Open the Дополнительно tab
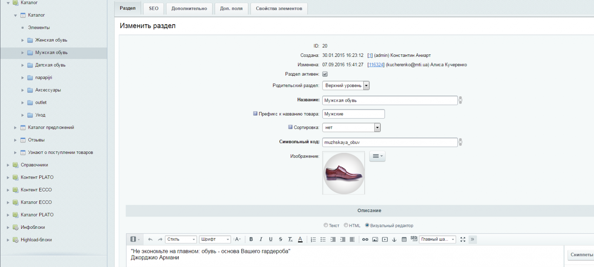This screenshot has height=267, width=594. pos(189,8)
